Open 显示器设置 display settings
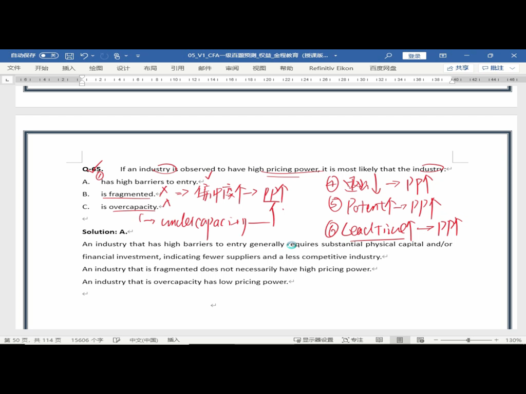Image resolution: width=526 pixels, height=394 pixels. click(x=313, y=340)
